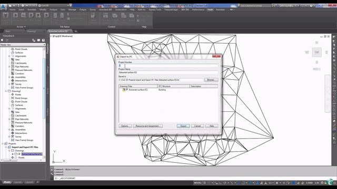Click the Options button in Export to IFC
This screenshot has width=337, height=189.
tap(125, 126)
